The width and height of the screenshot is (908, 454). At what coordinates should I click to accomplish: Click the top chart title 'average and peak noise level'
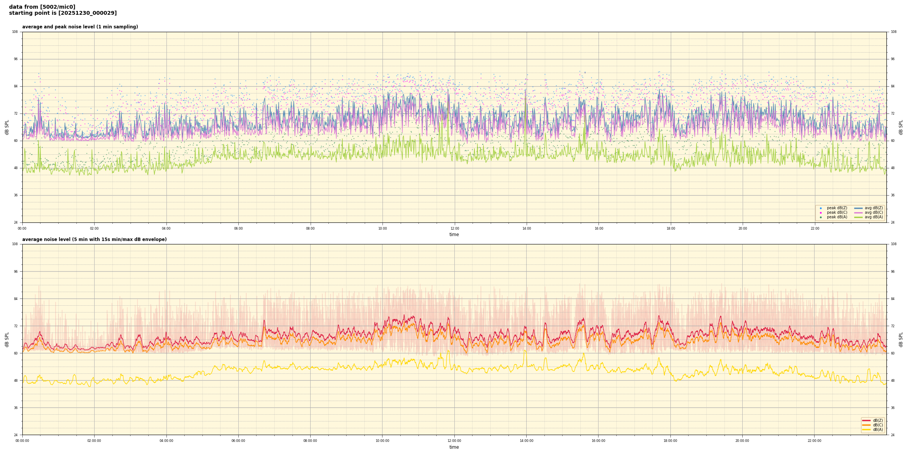pyautogui.click(x=80, y=27)
